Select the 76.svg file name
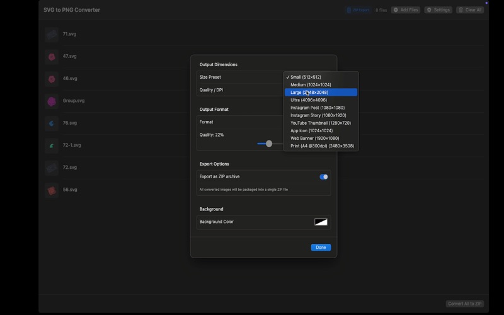Screen dimensions: 504x315 [x=70, y=123]
